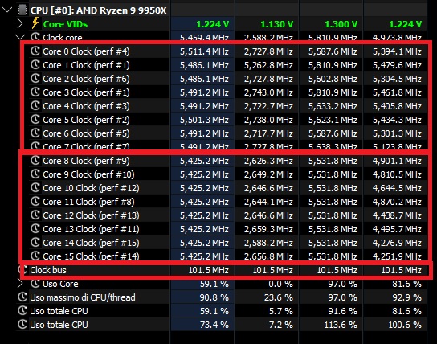Select the Core VIDs label

pyautogui.click(x=65, y=24)
